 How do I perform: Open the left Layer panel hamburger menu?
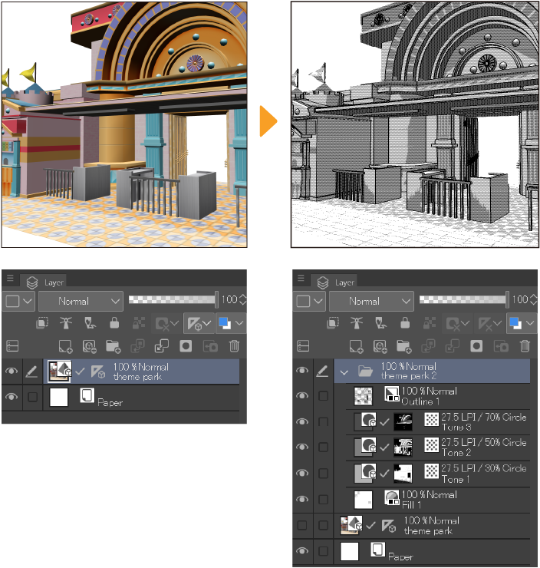click(x=10, y=278)
